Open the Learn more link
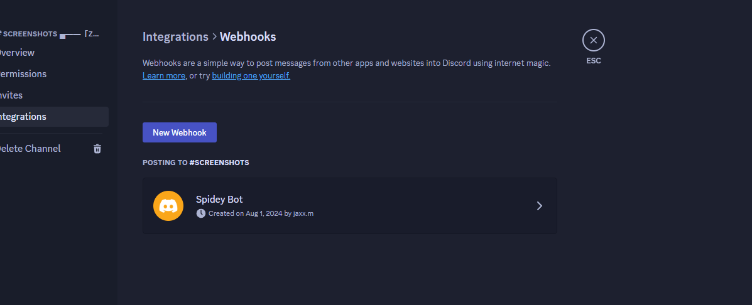This screenshot has height=305, width=752. point(164,76)
